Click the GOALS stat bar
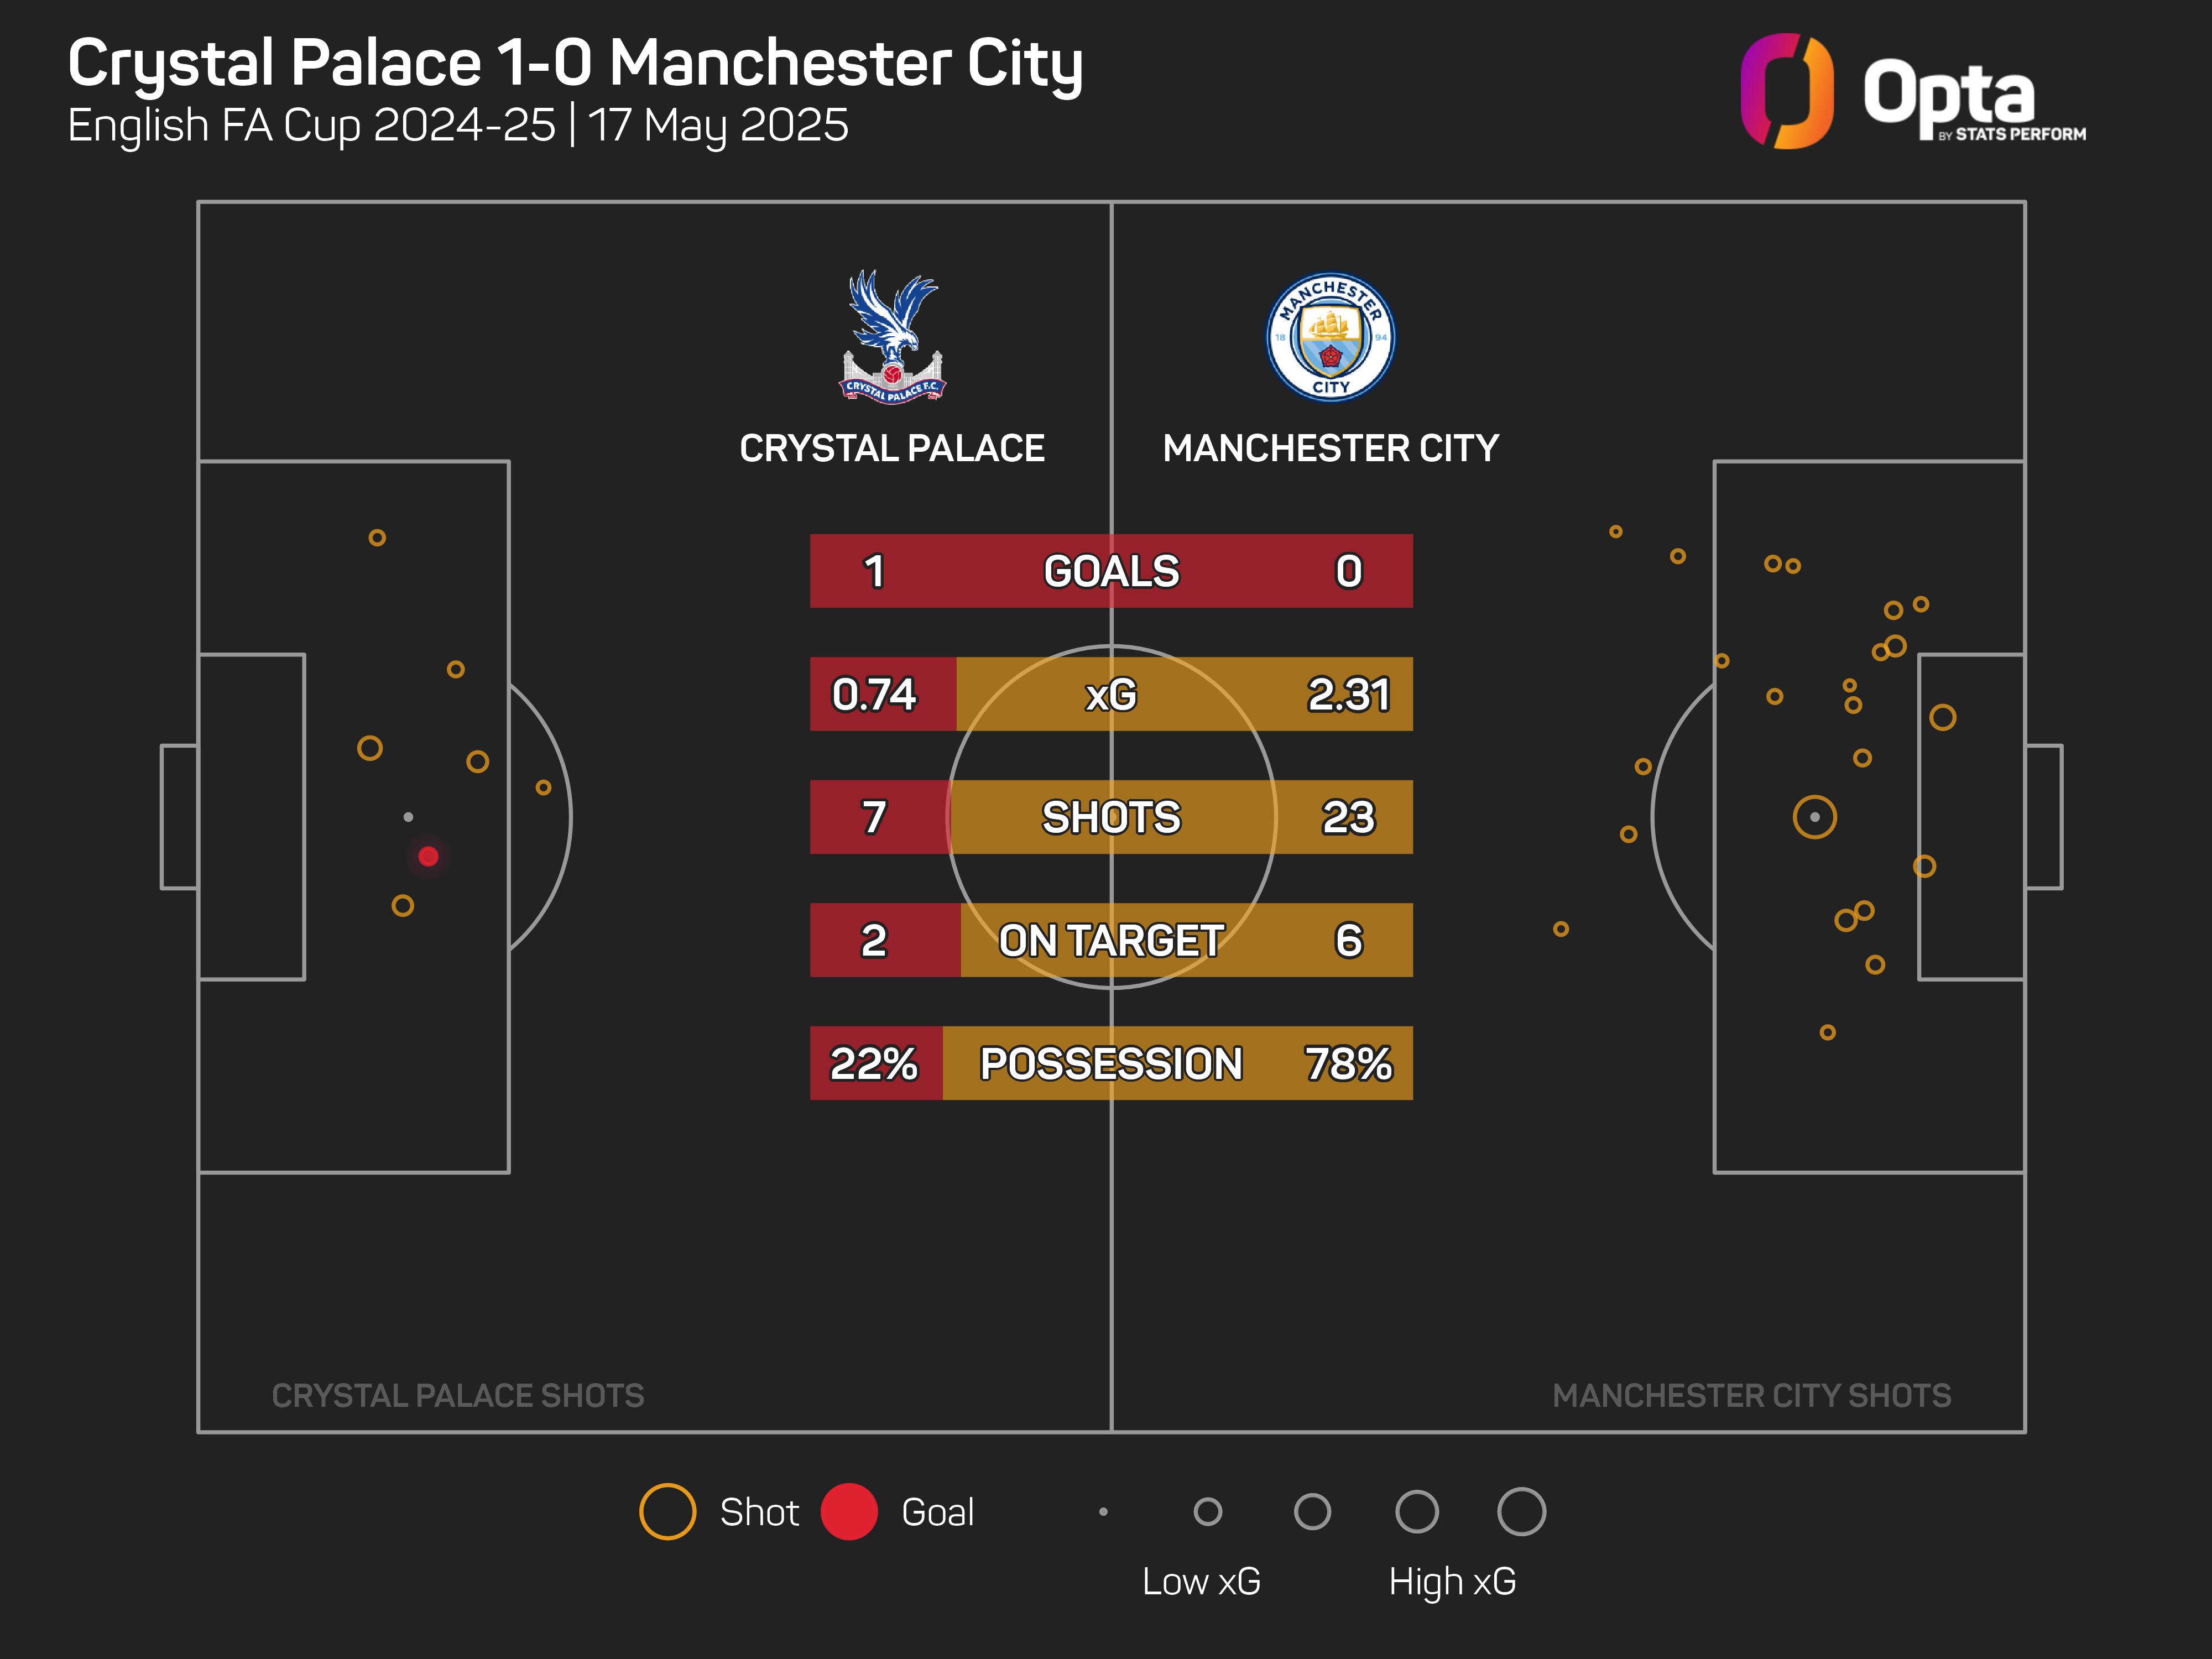 point(1111,571)
